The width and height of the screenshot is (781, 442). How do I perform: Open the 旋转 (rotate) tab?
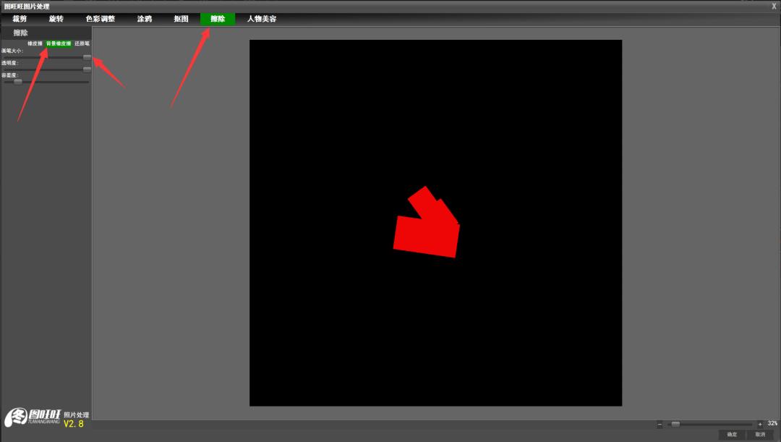tap(56, 19)
